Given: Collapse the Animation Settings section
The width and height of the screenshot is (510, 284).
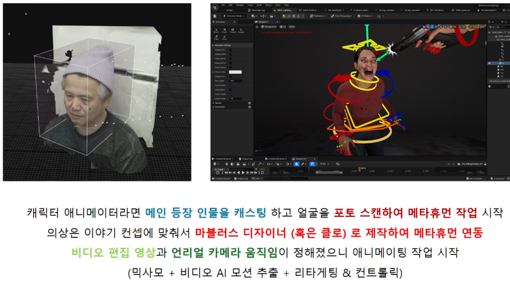Looking at the screenshot, I should [x=213, y=45].
